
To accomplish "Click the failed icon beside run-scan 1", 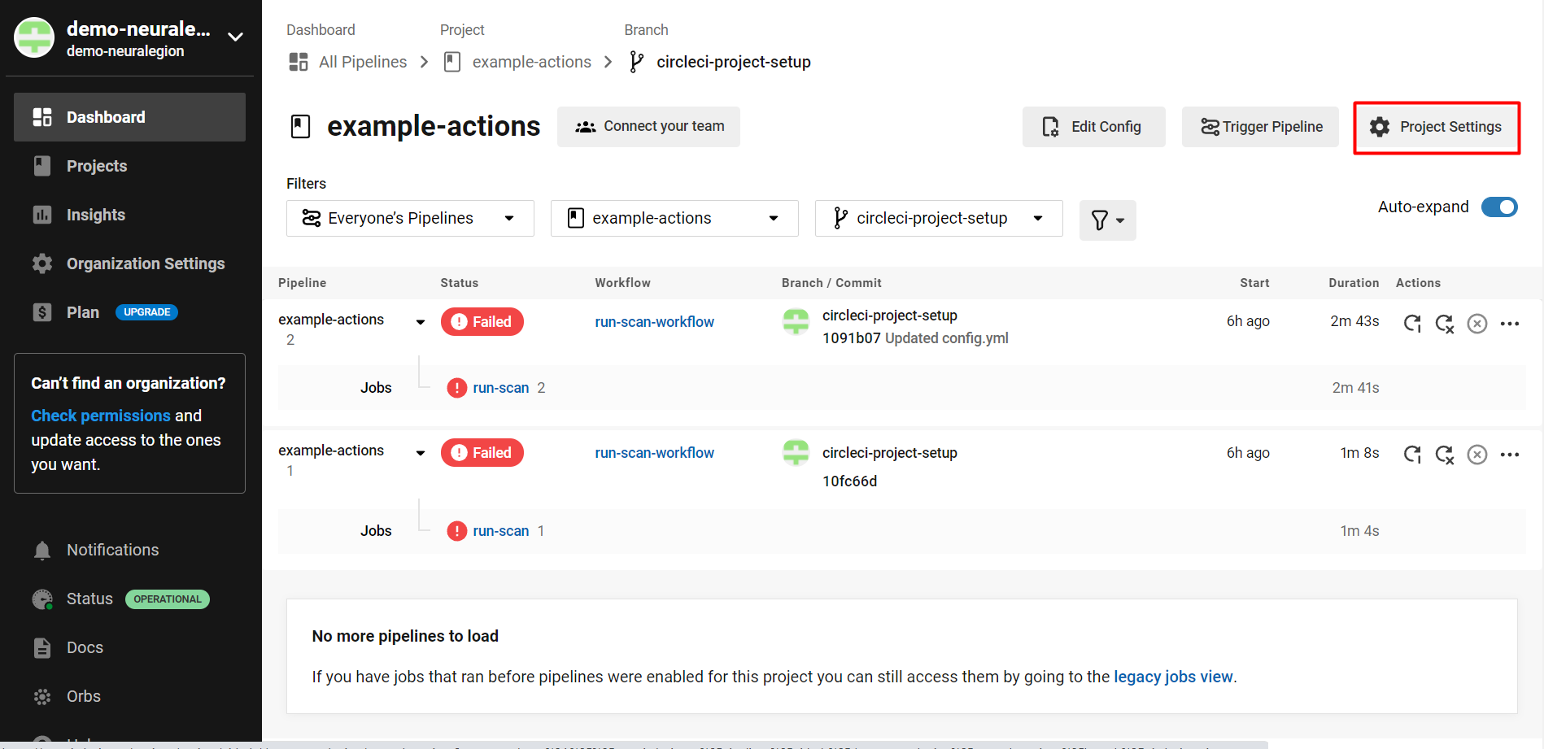I will click(x=457, y=531).
